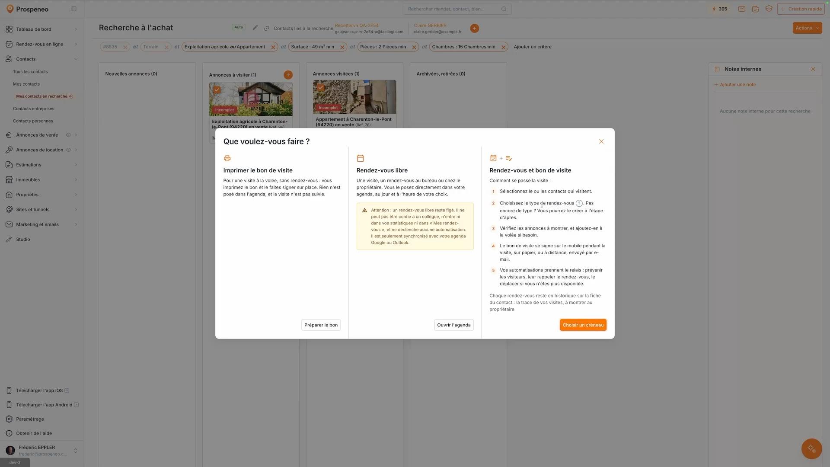Click the 395 credits lightning indicator
Screen dimensions: 830x467
pos(719,9)
